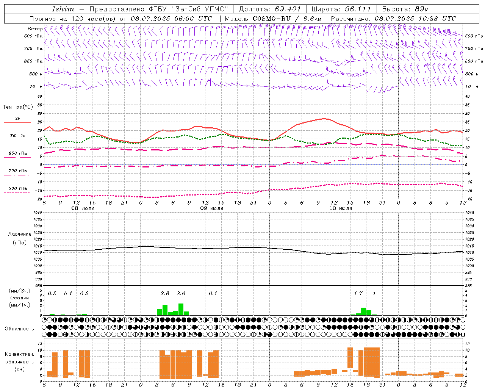Click the green dashed Td 2м legend line

click(17, 140)
